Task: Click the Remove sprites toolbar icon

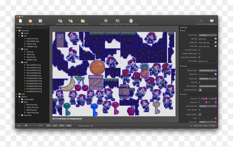Action: (71, 21)
